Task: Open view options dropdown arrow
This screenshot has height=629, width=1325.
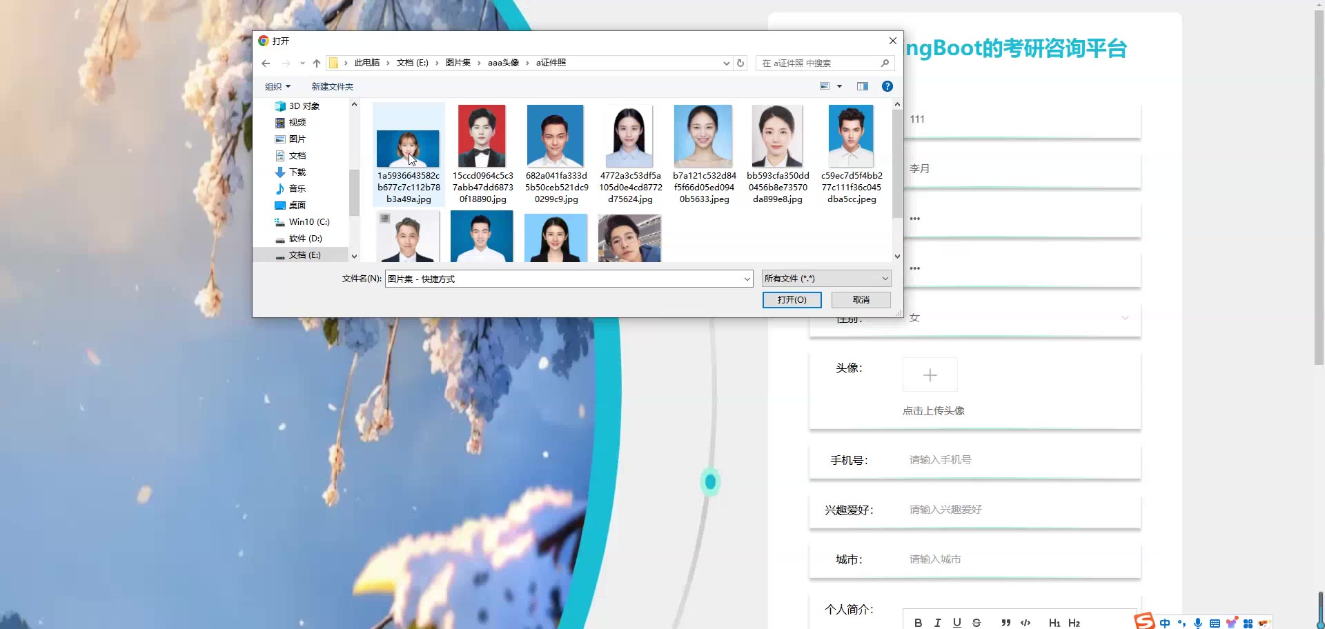Action: 840,86
